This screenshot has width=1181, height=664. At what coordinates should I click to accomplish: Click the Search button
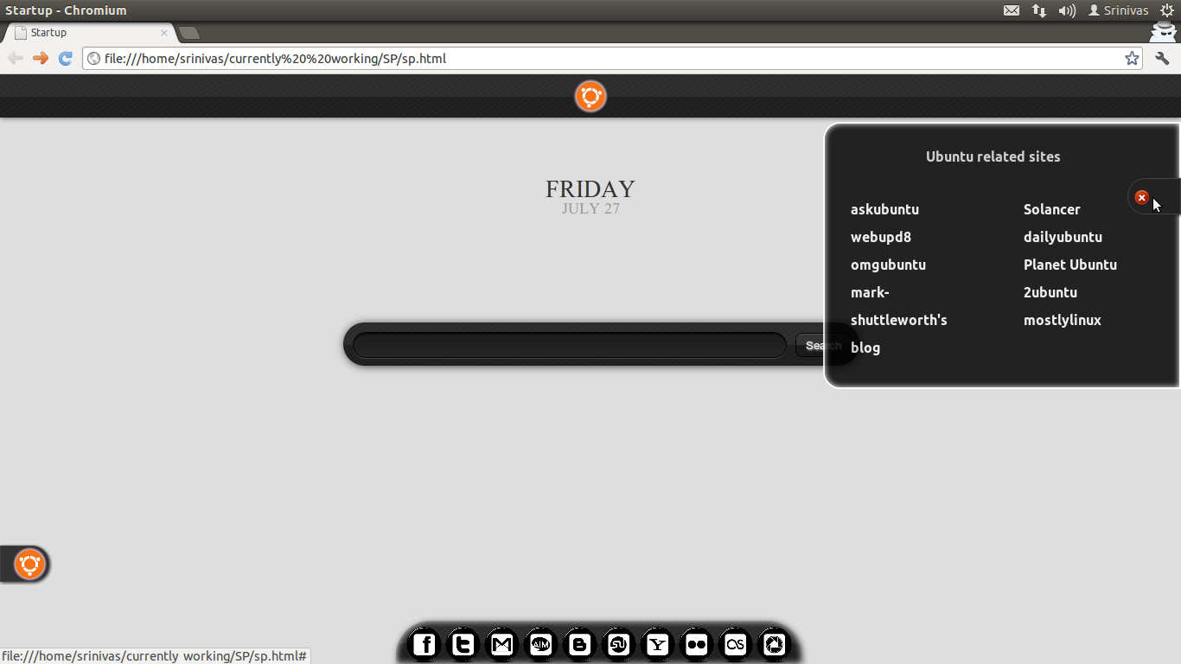[822, 345]
